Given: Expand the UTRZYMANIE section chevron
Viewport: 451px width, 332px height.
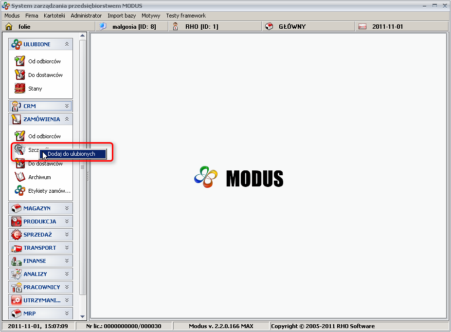Looking at the screenshot, I should [x=67, y=300].
